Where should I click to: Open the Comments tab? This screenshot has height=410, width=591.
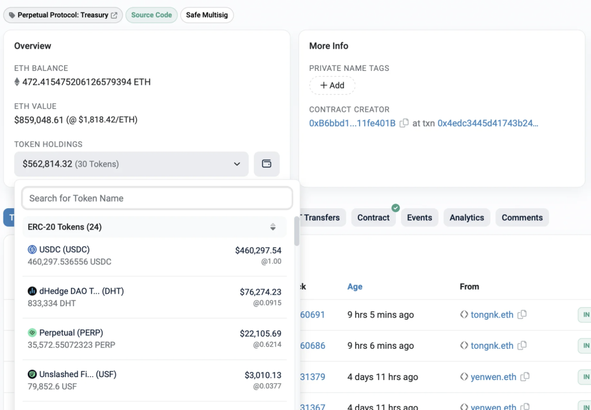[x=522, y=217]
